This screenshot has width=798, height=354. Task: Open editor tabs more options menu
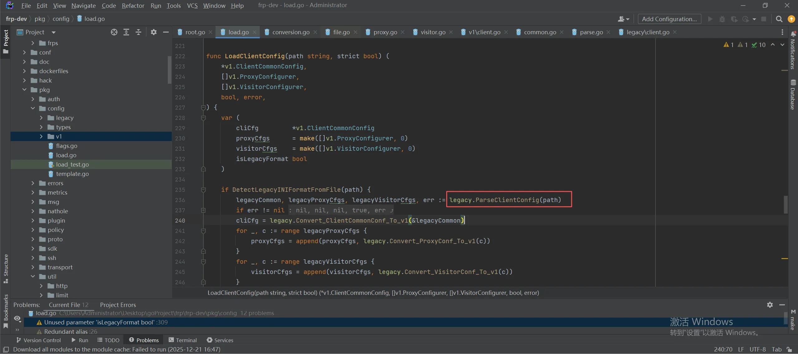click(x=782, y=32)
